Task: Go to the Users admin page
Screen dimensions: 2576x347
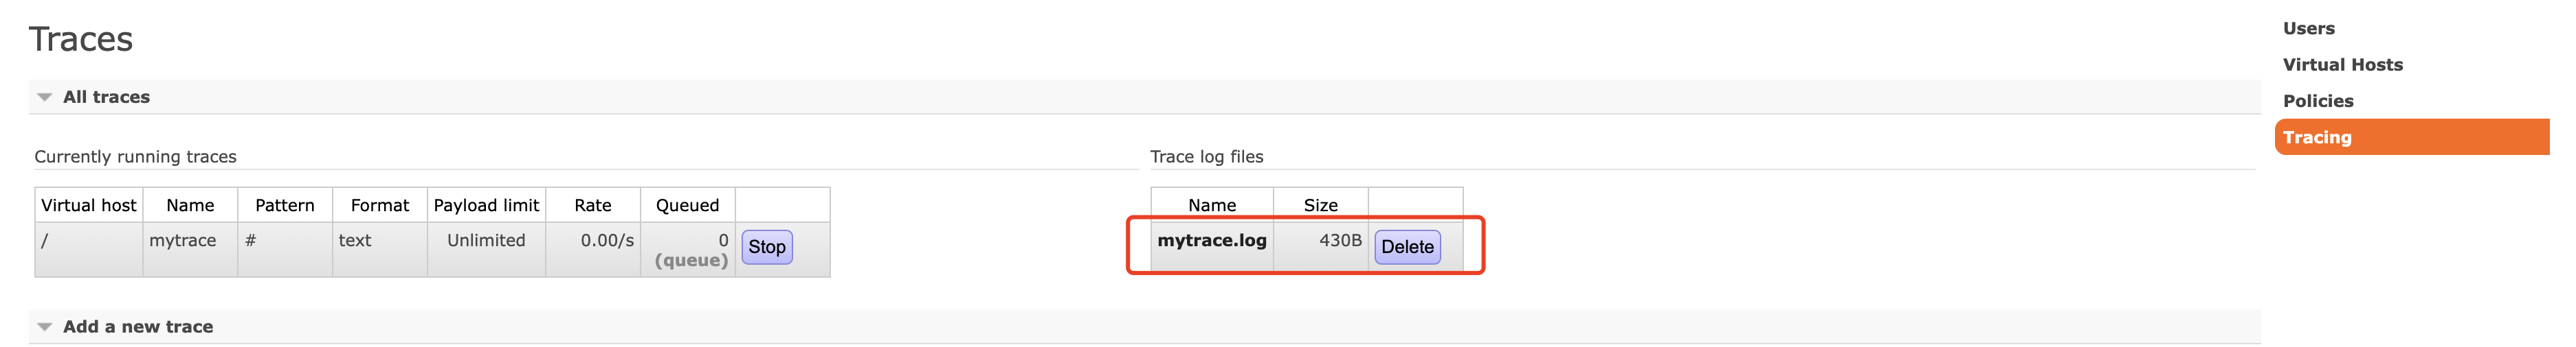Action: click(x=2308, y=29)
